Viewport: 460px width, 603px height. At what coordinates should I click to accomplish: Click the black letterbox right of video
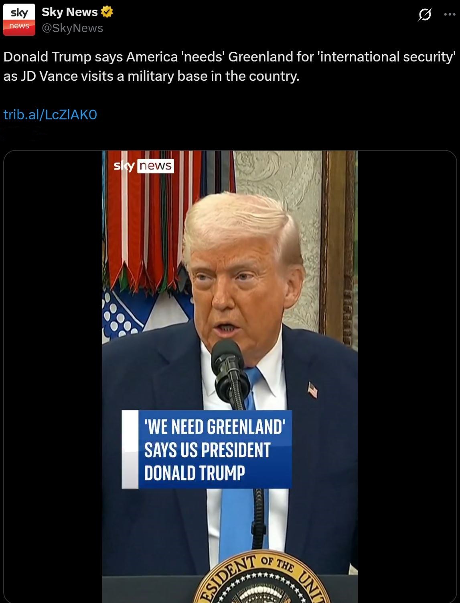(x=407, y=376)
